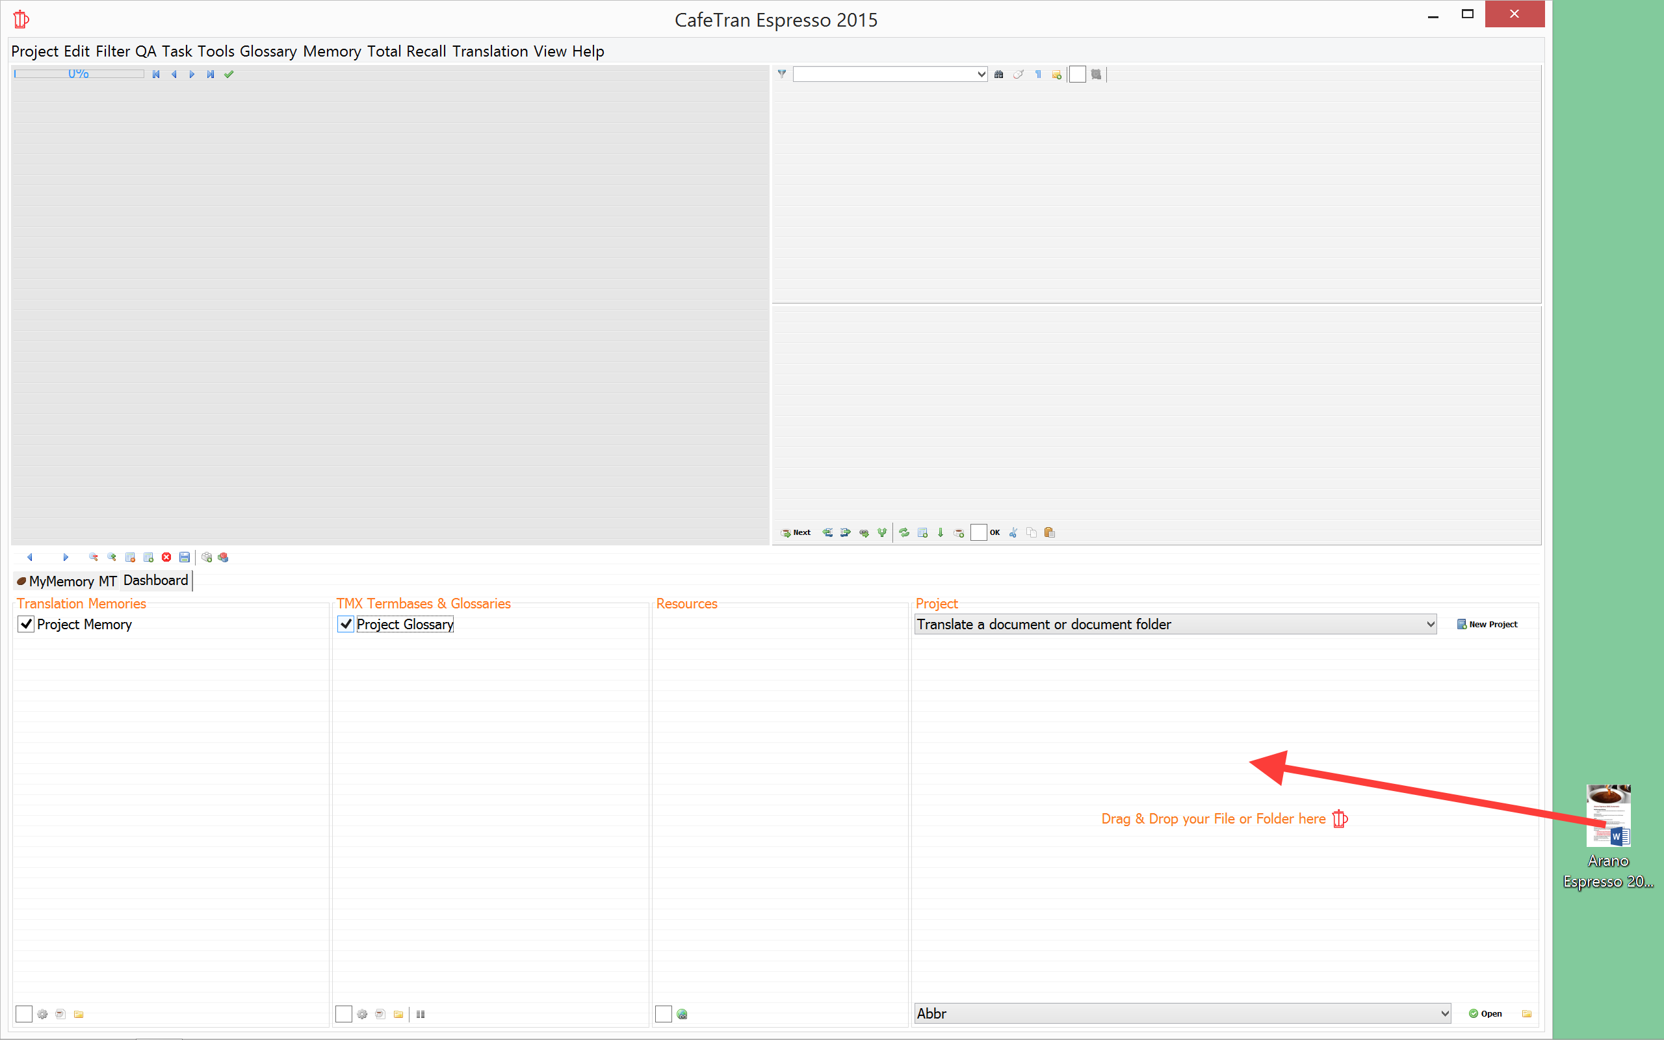
Task: Click the zoom in magnifier icon
Action: [111, 557]
